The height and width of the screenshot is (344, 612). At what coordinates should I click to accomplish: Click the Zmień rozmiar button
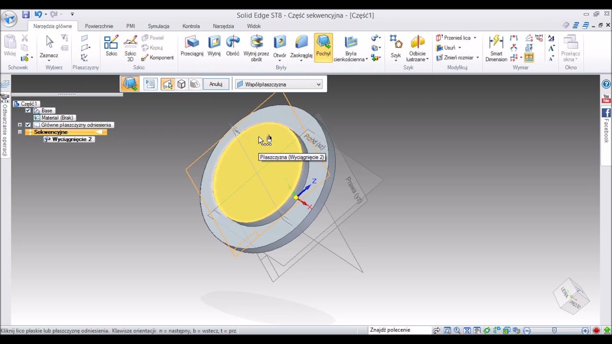455,58
